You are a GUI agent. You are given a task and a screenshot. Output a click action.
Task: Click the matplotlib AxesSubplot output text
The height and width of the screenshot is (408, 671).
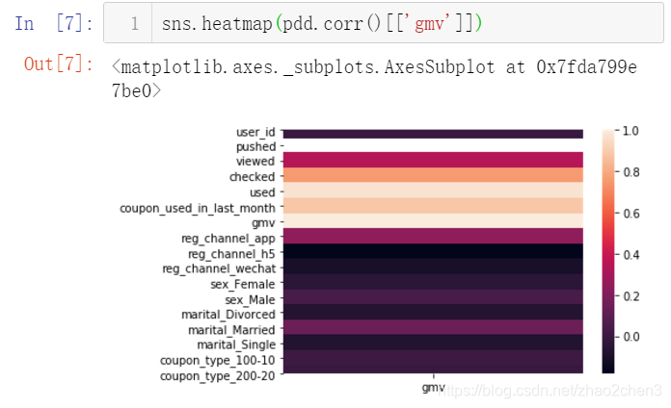coord(374,79)
